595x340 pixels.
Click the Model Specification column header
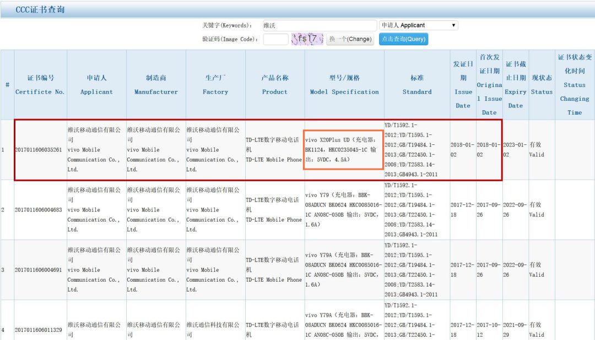pyautogui.click(x=344, y=85)
